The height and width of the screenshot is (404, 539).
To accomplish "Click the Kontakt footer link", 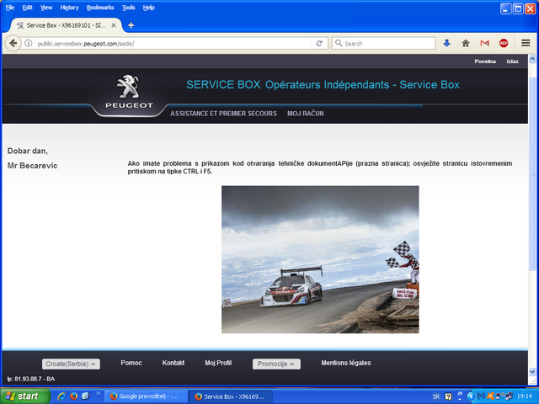I will (173, 363).
